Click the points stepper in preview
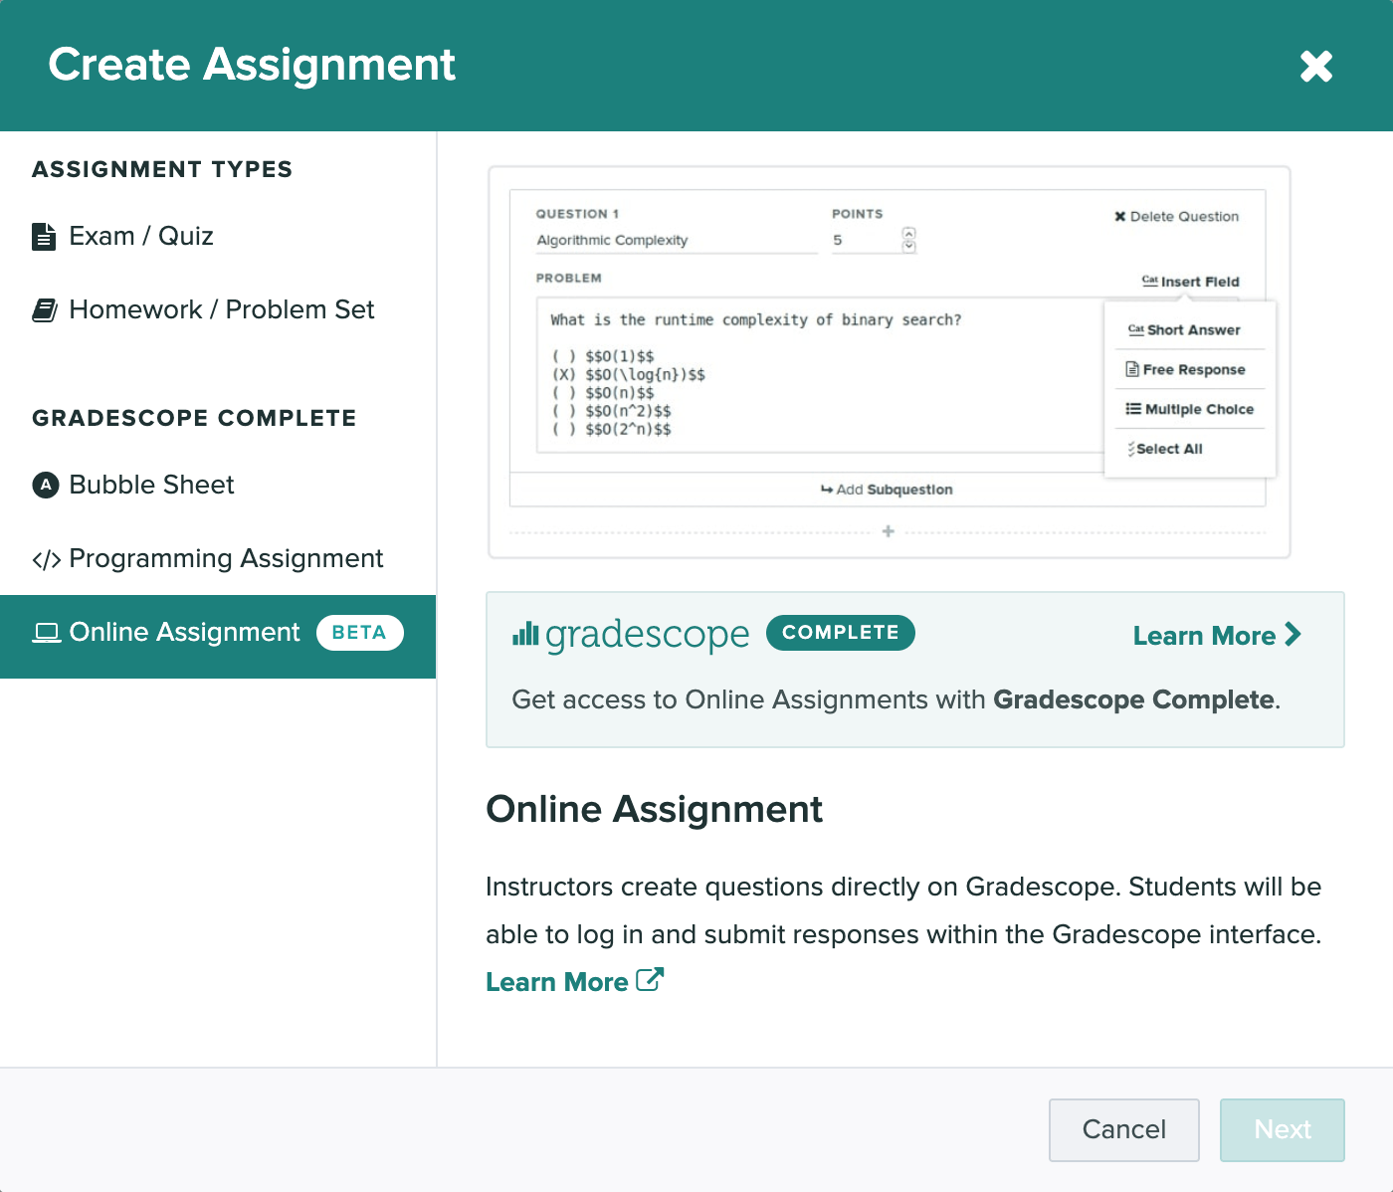Screen dimensions: 1393x1192 click(x=908, y=240)
